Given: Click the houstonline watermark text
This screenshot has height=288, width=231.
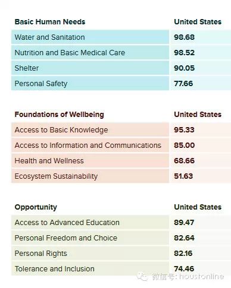Looking at the screenshot, I should pyautogui.click(x=201, y=276).
